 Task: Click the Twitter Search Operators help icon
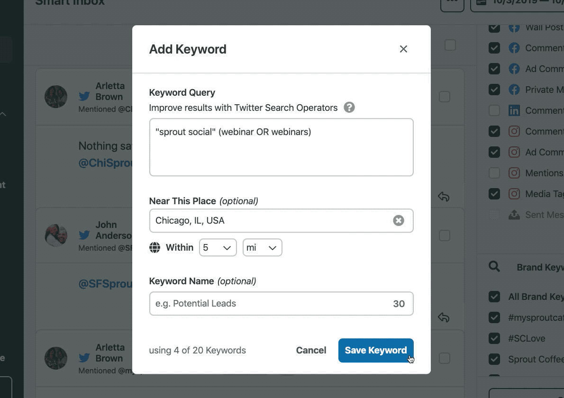click(x=349, y=108)
